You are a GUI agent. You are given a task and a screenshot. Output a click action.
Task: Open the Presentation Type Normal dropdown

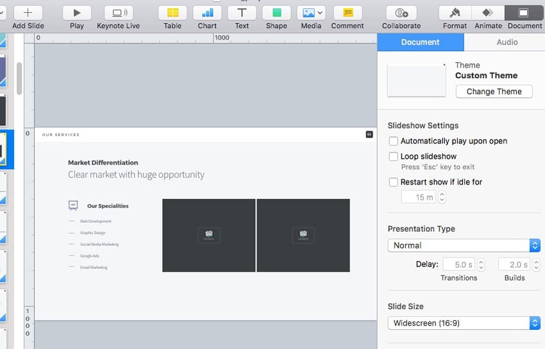tap(464, 245)
